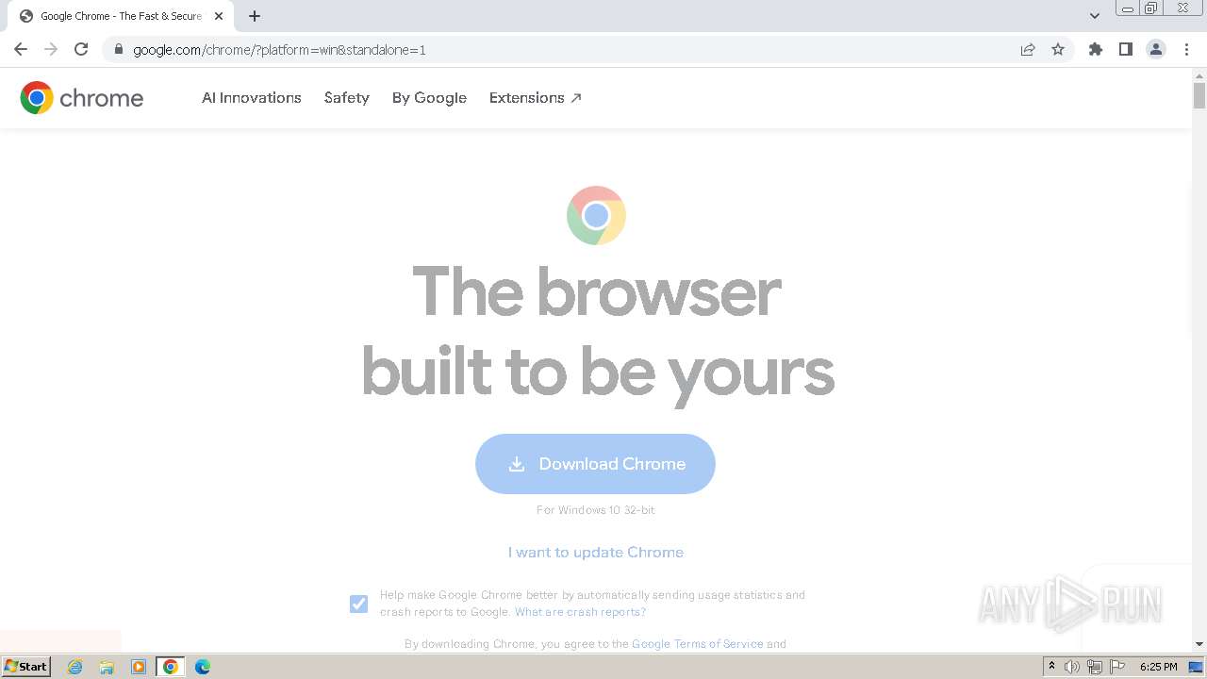Image resolution: width=1207 pixels, height=679 pixels.
Task: Open a new tab with plus button
Action: (x=255, y=16)
